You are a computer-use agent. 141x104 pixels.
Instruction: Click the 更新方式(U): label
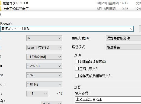[x=81, y=38]
